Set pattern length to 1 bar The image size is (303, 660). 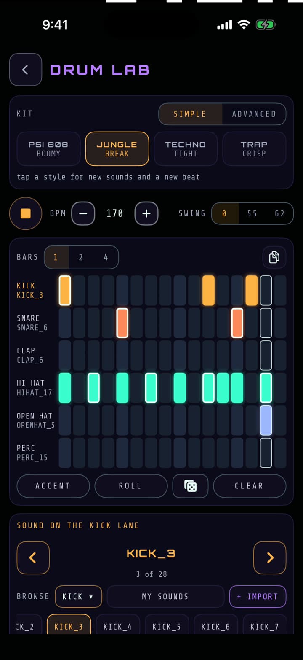click(x=56, y=257)
